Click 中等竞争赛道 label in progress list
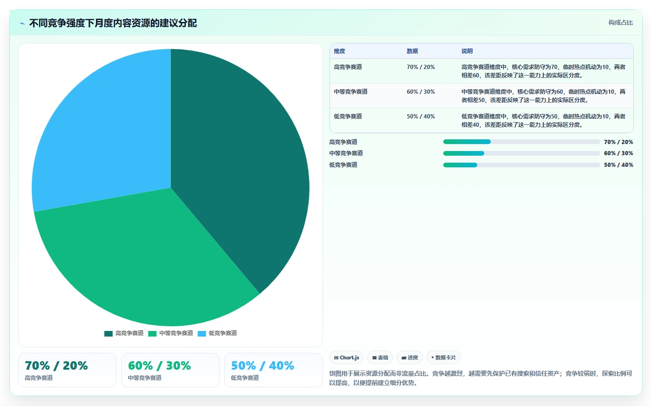Image resolution: width=652 pixels, height=406 pixels. [346, 153]
